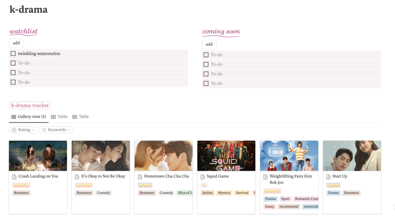The image size is (395, 217).
Task: Switch to the Gallery view (1) tab
Action: tap(29, 117)
